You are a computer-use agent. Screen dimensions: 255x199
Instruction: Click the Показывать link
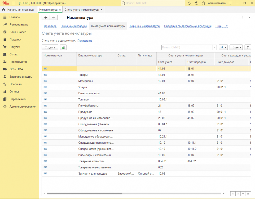click(x=85, y=41)
